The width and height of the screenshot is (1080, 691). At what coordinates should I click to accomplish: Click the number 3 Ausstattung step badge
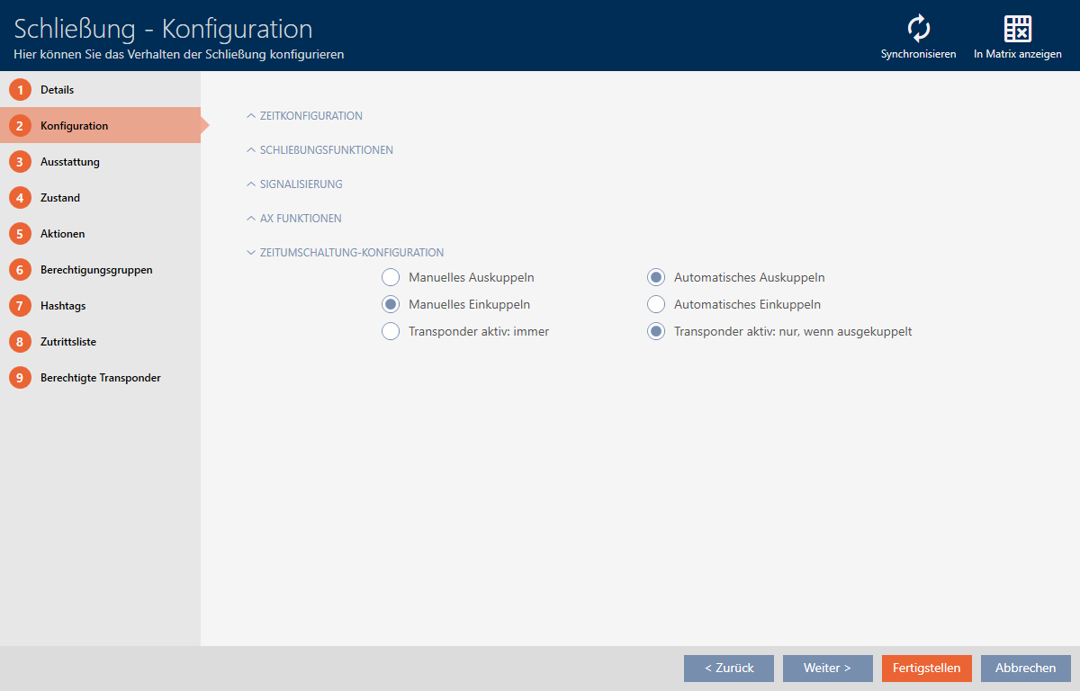20,162
